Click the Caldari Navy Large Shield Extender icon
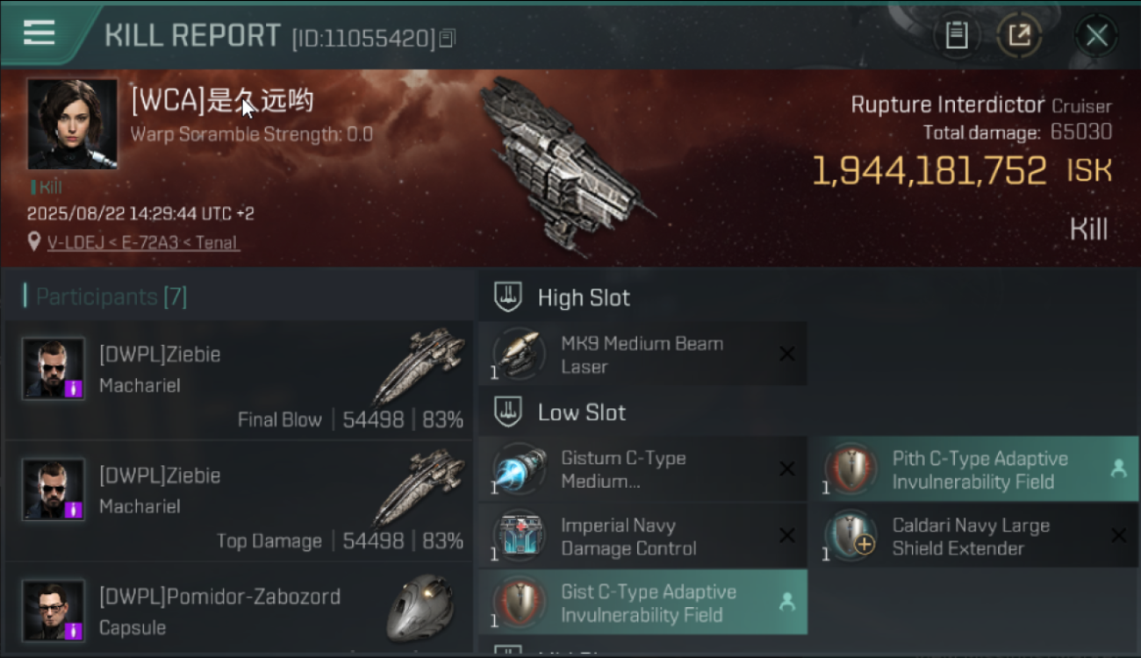The height and width of the screenshot is (658, 1141). pyautogui.click(x=850, y=536)
